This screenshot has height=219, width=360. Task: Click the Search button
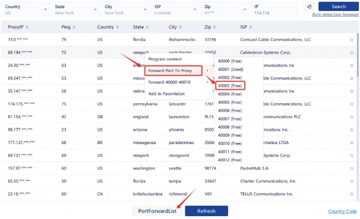click(x=339, y=6)
